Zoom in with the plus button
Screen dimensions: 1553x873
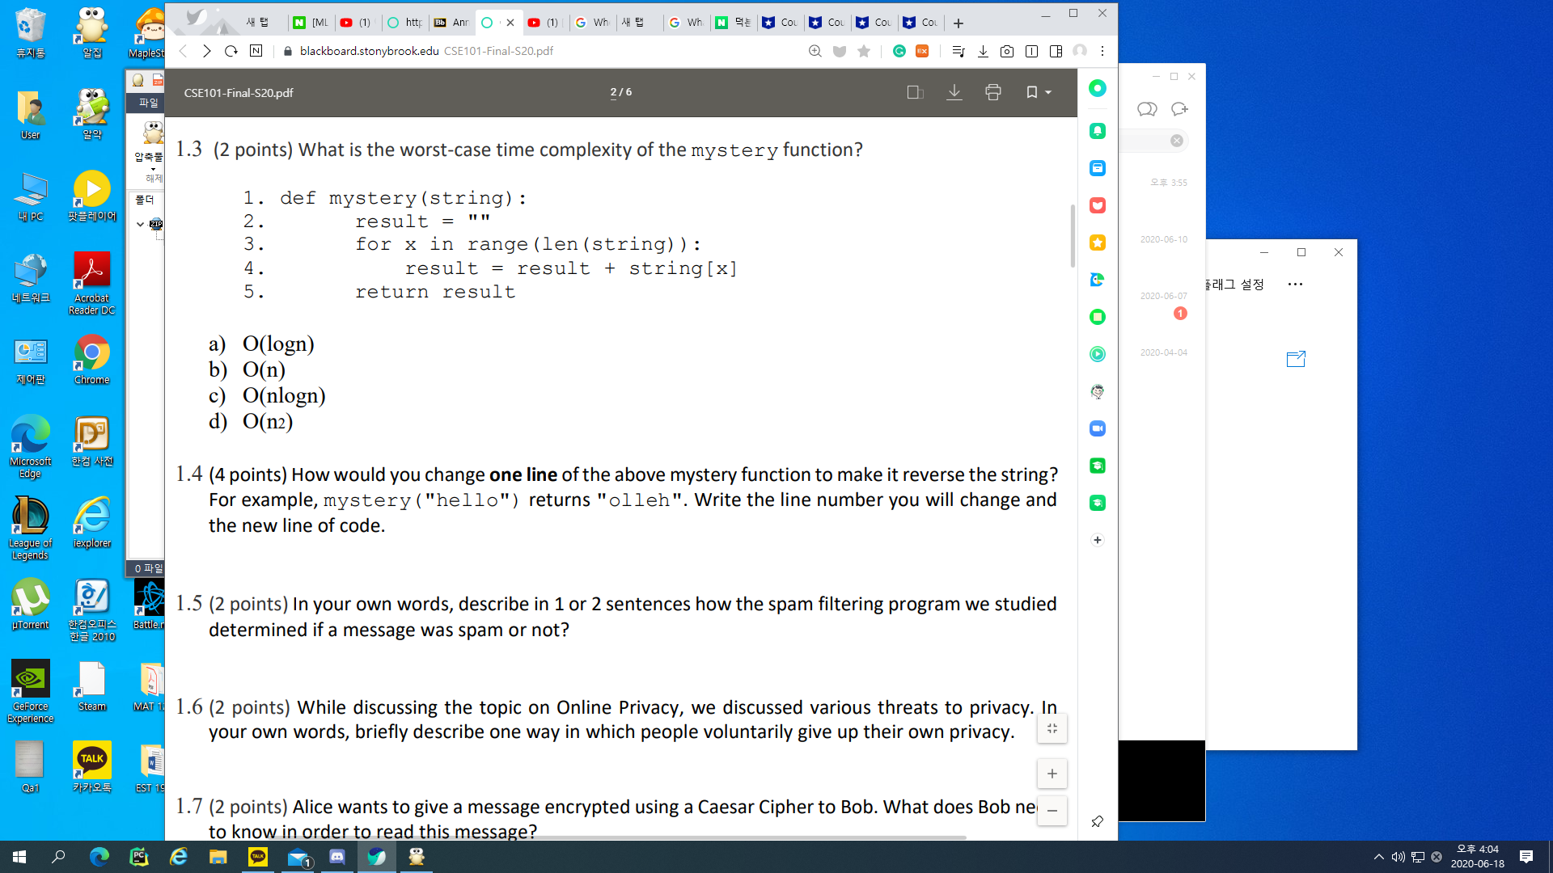1052,774
